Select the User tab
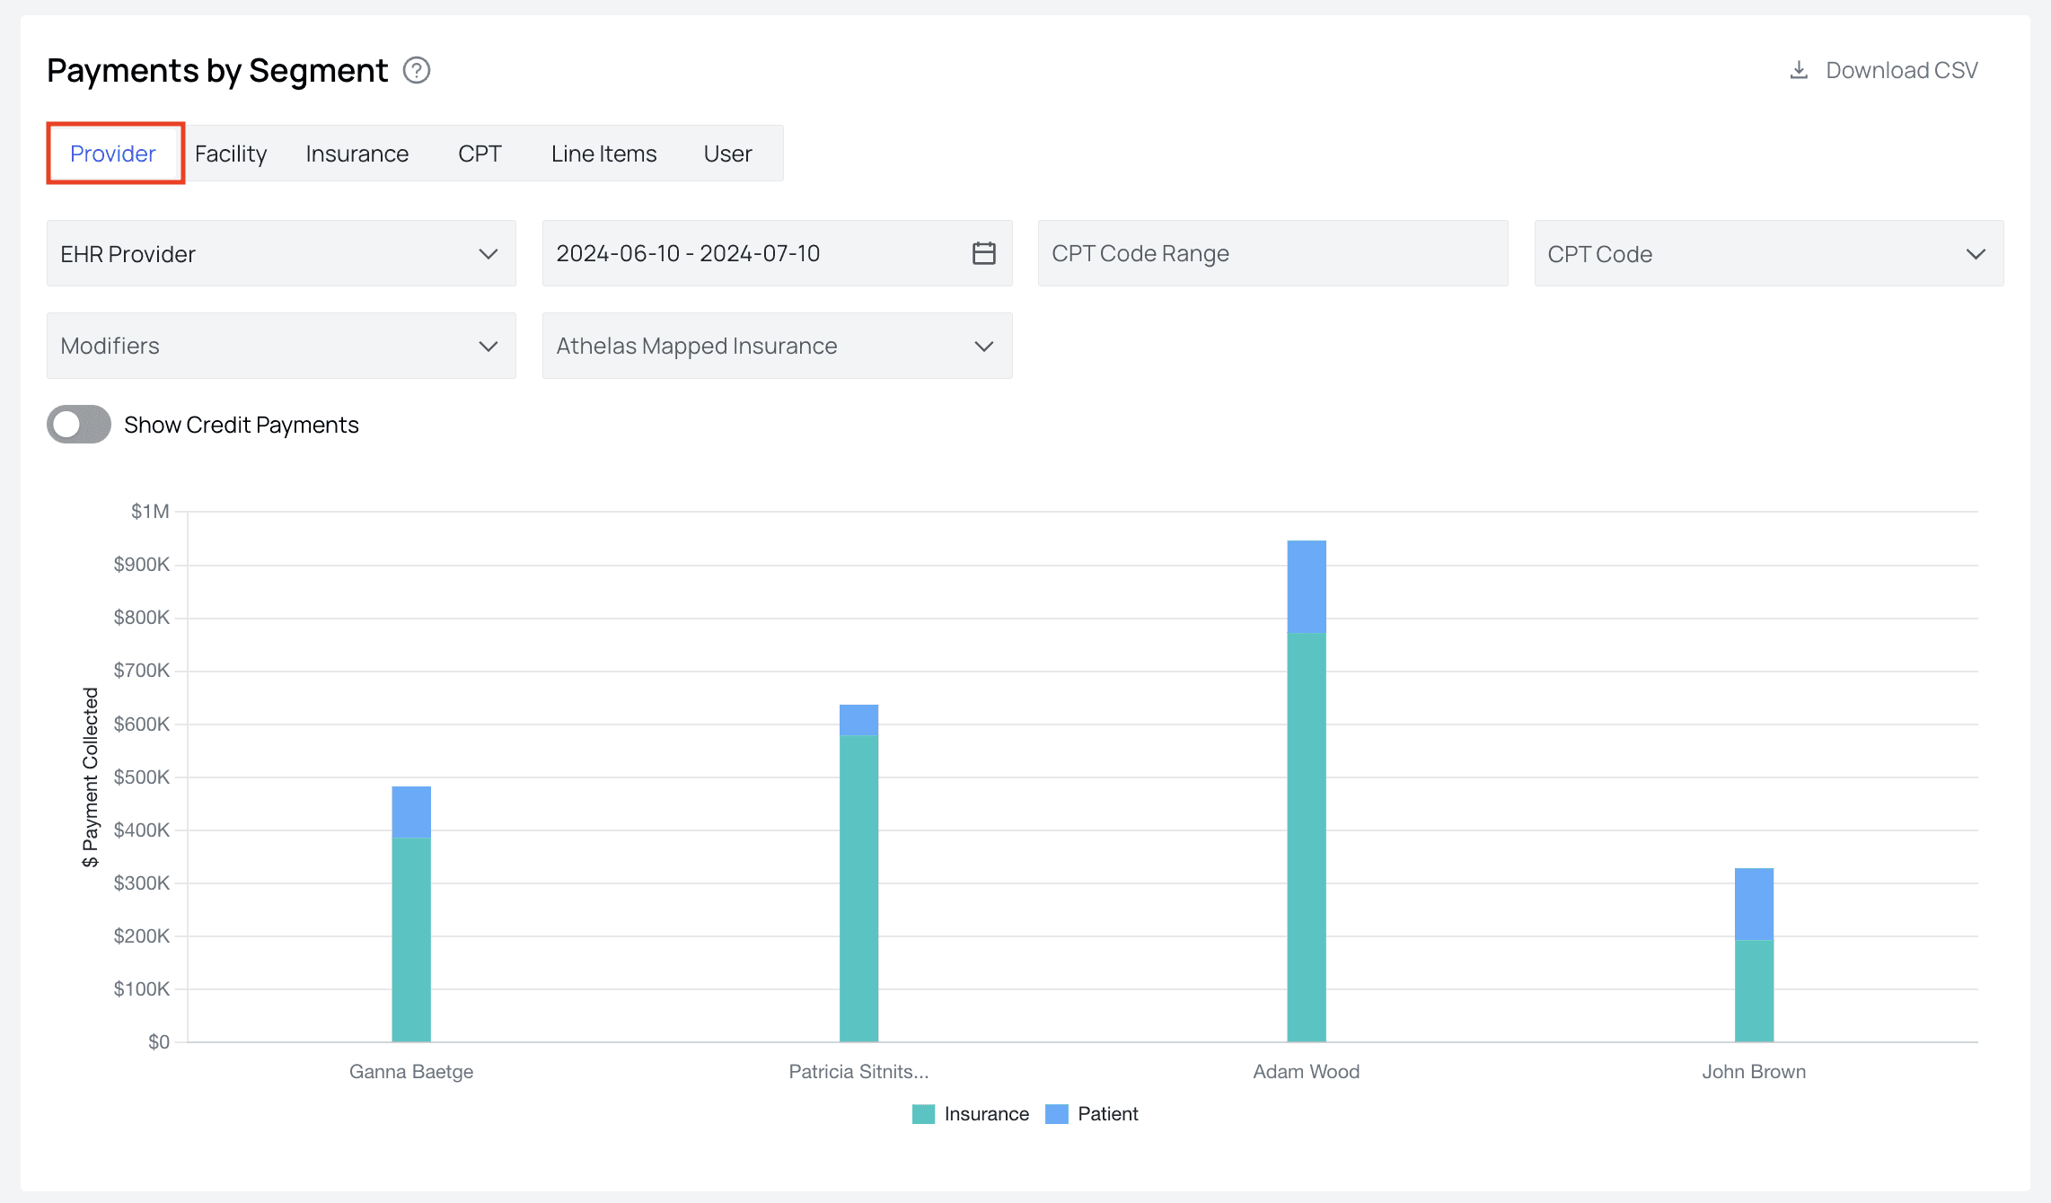 click(x=727, y=154)
